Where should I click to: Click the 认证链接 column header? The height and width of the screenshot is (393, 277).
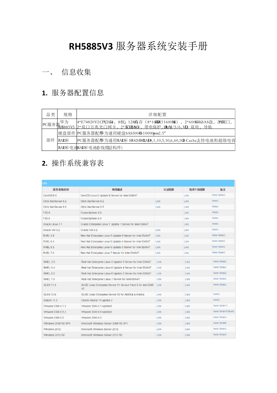pos(169,189)
